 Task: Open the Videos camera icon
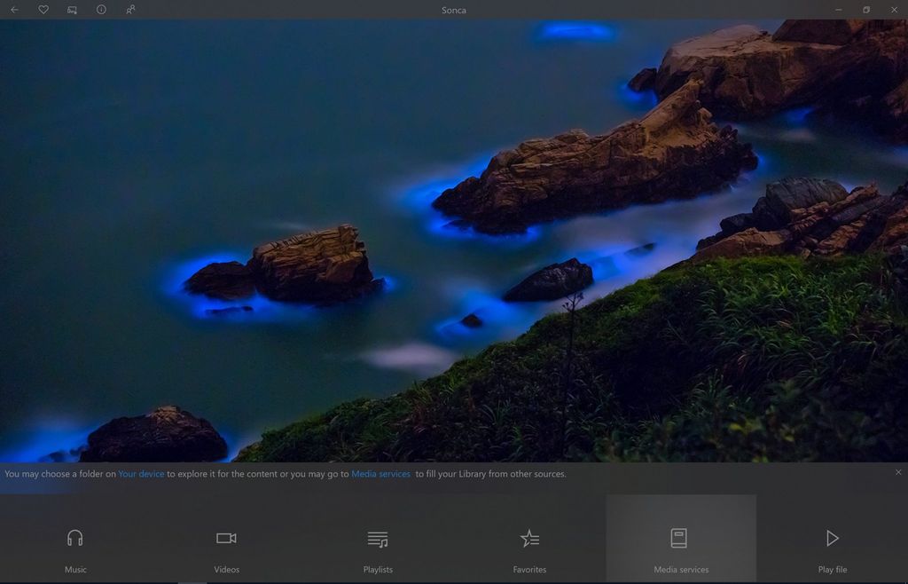pyautogui.click(x=227, y=537)
